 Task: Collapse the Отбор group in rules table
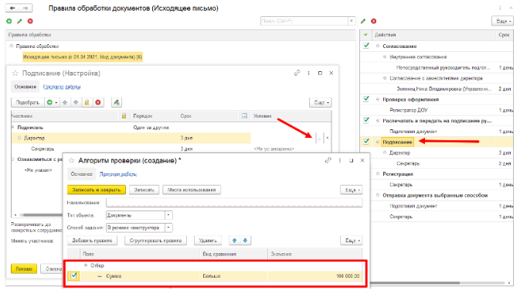pyautogui.click(x=86, y=265)
